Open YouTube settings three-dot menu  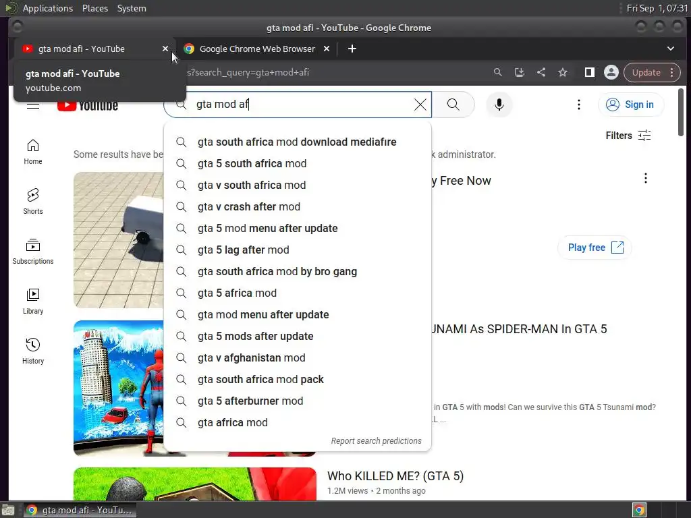click(578, 105)
